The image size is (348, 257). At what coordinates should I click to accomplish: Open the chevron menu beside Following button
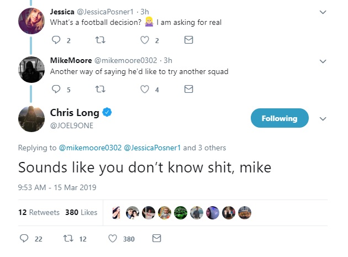tap(324, 119)
